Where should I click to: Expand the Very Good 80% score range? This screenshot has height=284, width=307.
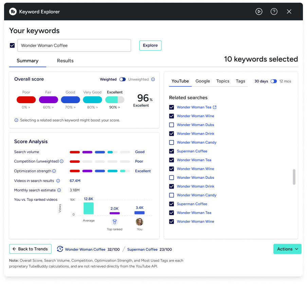pyautogui.click(x=92, y=107)
